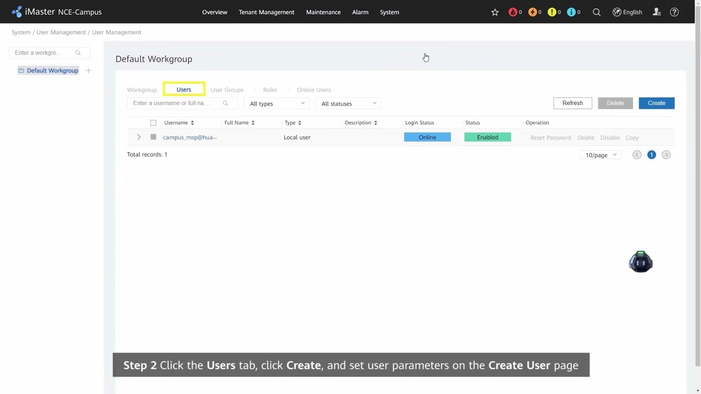Viewport: 701px width, 394px height.
Task: Select Default Workgroup in the tree
Action: pos(53,71)
